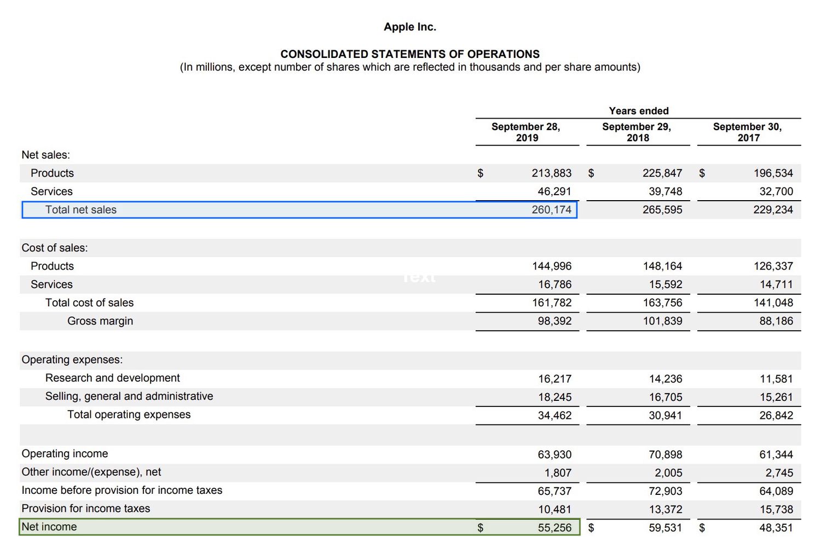The height and width of the screenshot is (537, 821).
Task: Select the 'Provision for income taxes' label
Action: 86,509
